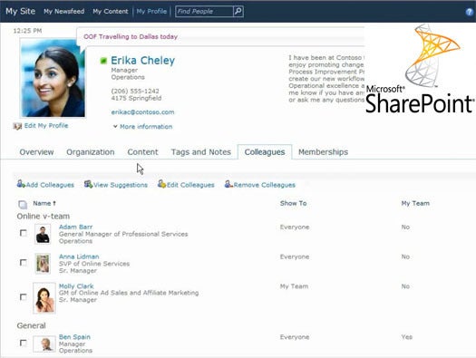Click the Add Colleagues link
This screenshot has height=358, width=476.
pos(50,185)
